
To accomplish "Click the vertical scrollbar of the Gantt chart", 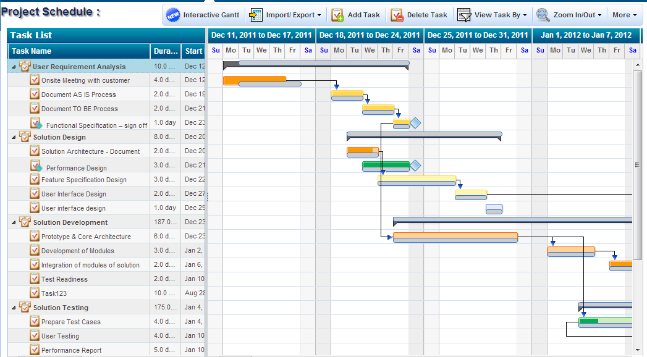I will [x=637, y=165].
